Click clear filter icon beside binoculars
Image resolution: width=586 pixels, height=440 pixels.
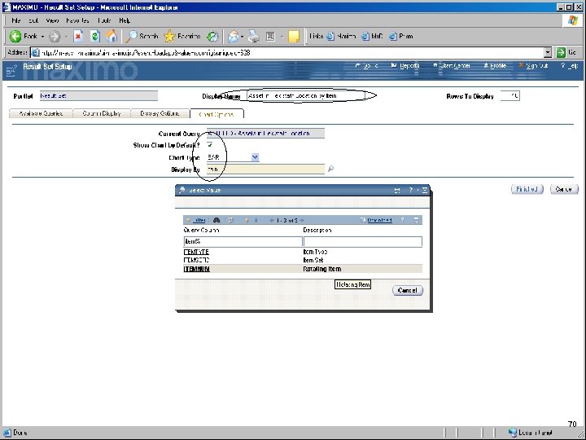231,220
